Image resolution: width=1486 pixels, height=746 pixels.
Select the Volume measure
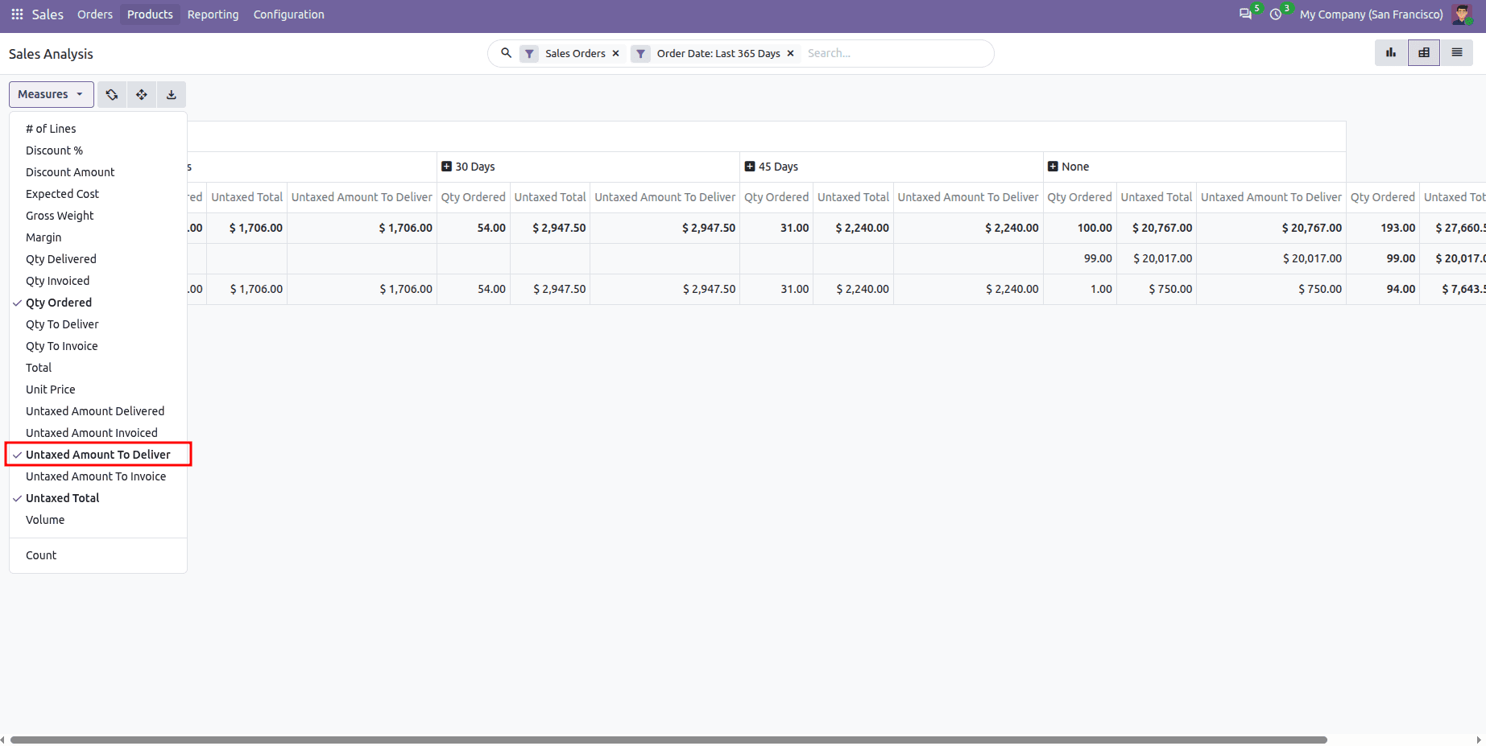point(98,520)
